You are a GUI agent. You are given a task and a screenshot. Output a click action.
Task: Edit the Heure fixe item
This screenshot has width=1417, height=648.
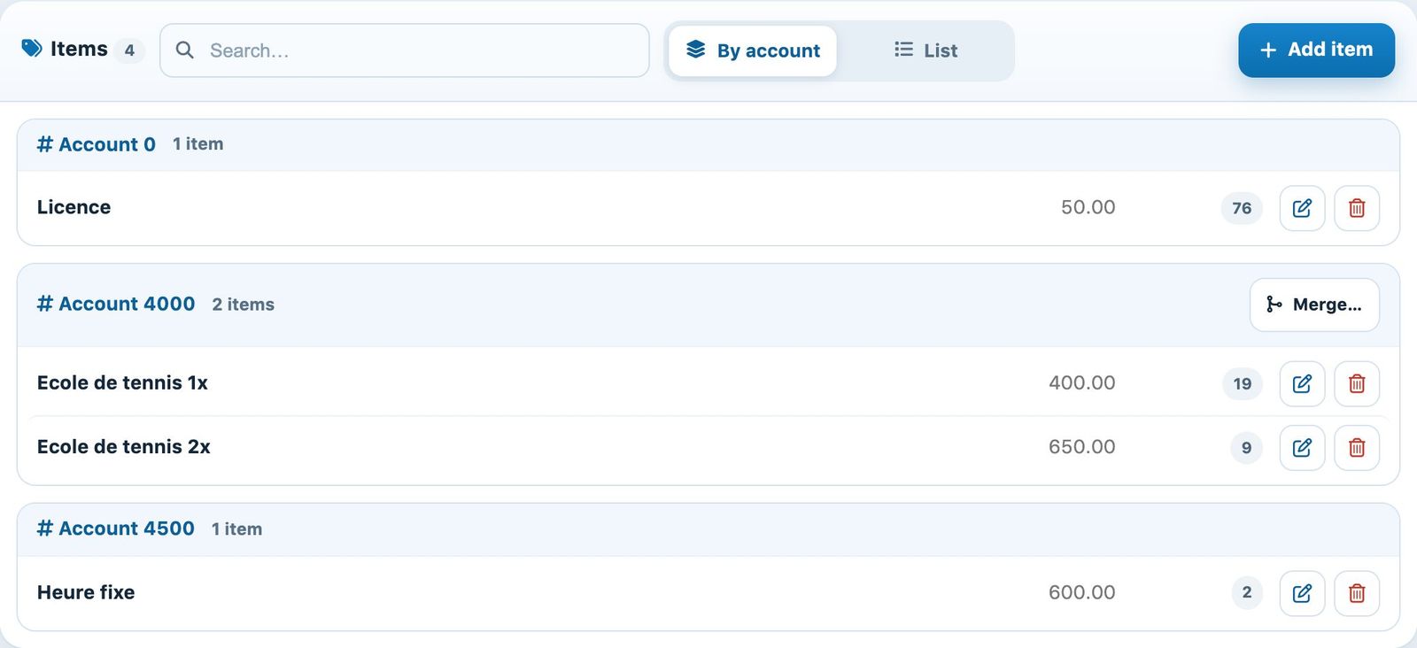1302,593
